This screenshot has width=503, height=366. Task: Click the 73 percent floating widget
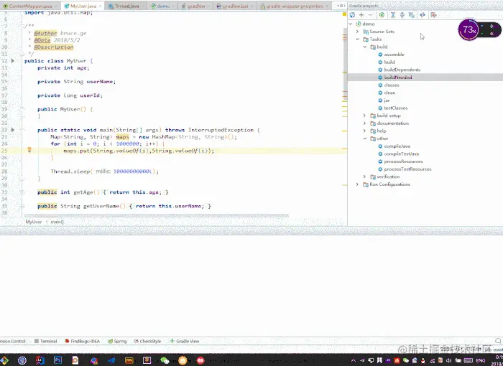469,30
